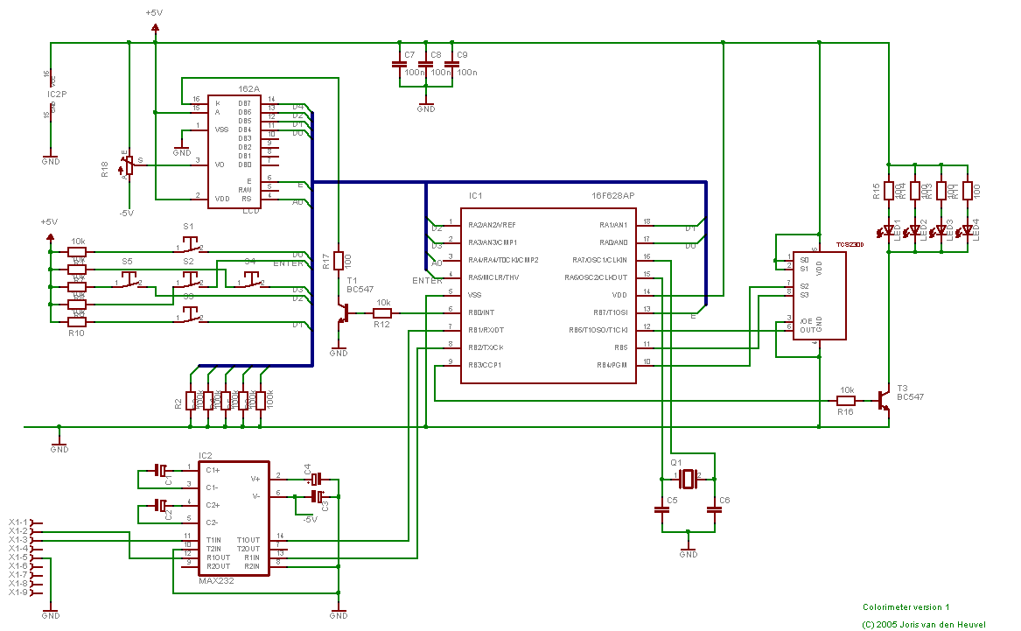This screenshot has height=631, width=1021.
Task: Select electrolytic capacitor C3
Action: click(317, 496)
